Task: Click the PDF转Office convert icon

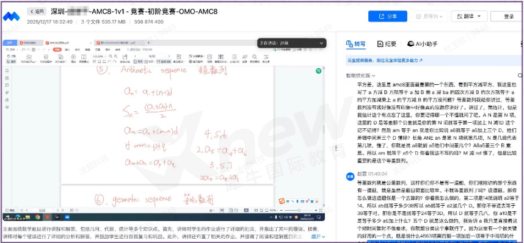Action: pos(29,59)
